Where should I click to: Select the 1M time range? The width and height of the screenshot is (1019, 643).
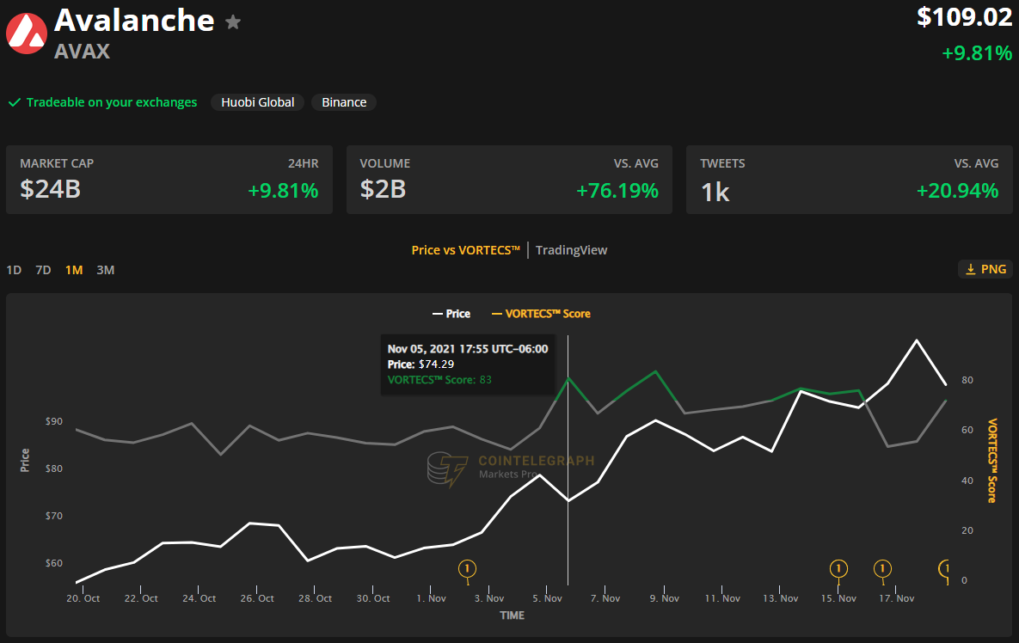tap(74, 270)
